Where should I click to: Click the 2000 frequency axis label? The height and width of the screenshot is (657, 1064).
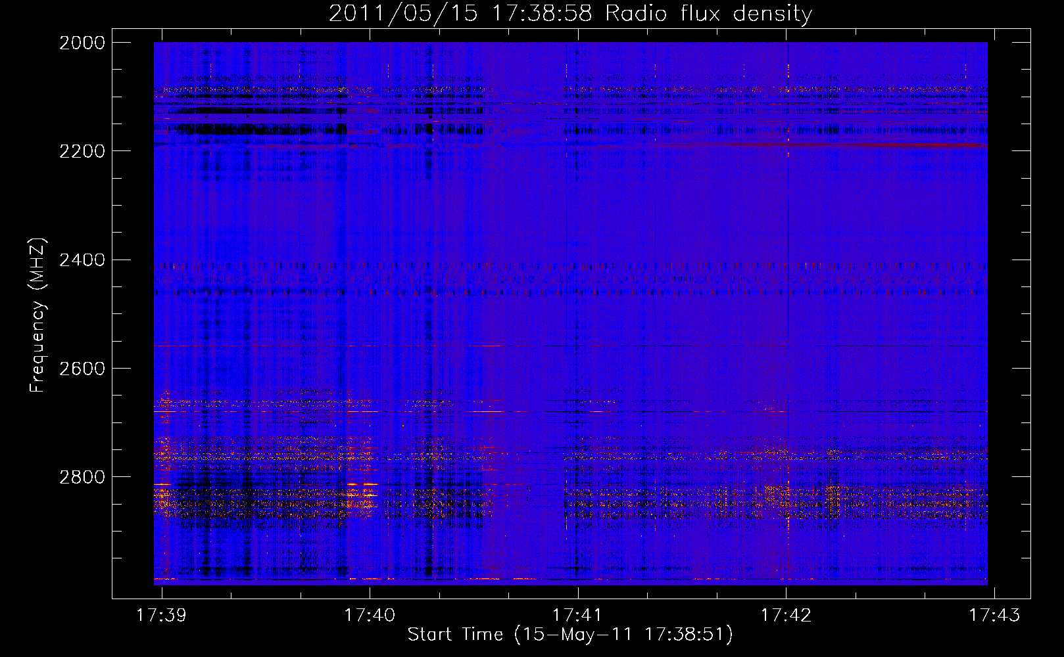pos(82,43)
